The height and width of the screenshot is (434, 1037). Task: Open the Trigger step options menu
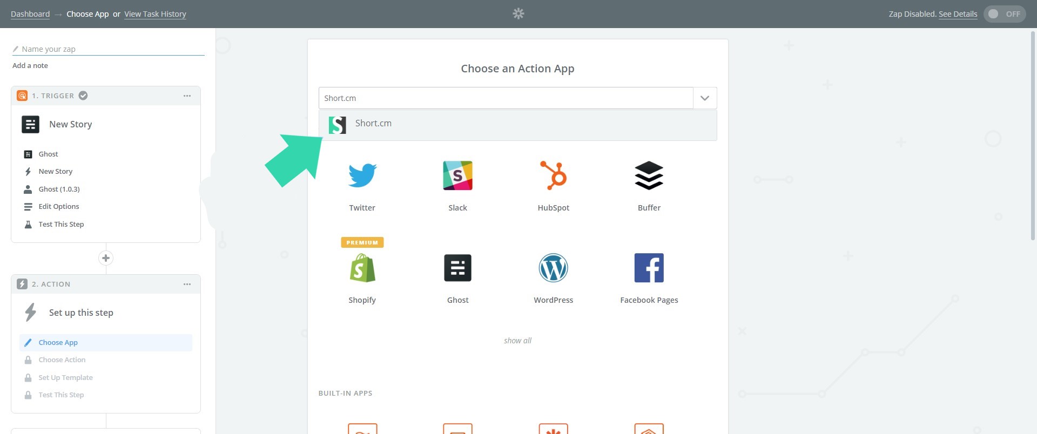[x=187, y=96]
